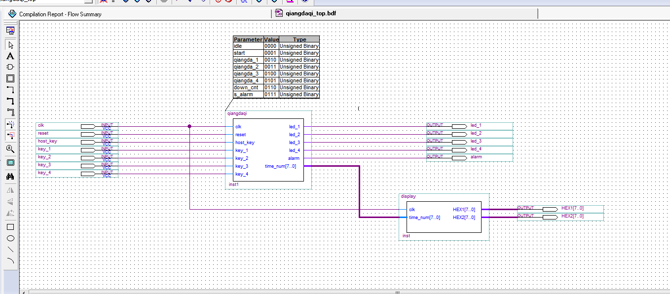Open Find with the binoculars icon
670x294 pixels.
pos(10,176)
